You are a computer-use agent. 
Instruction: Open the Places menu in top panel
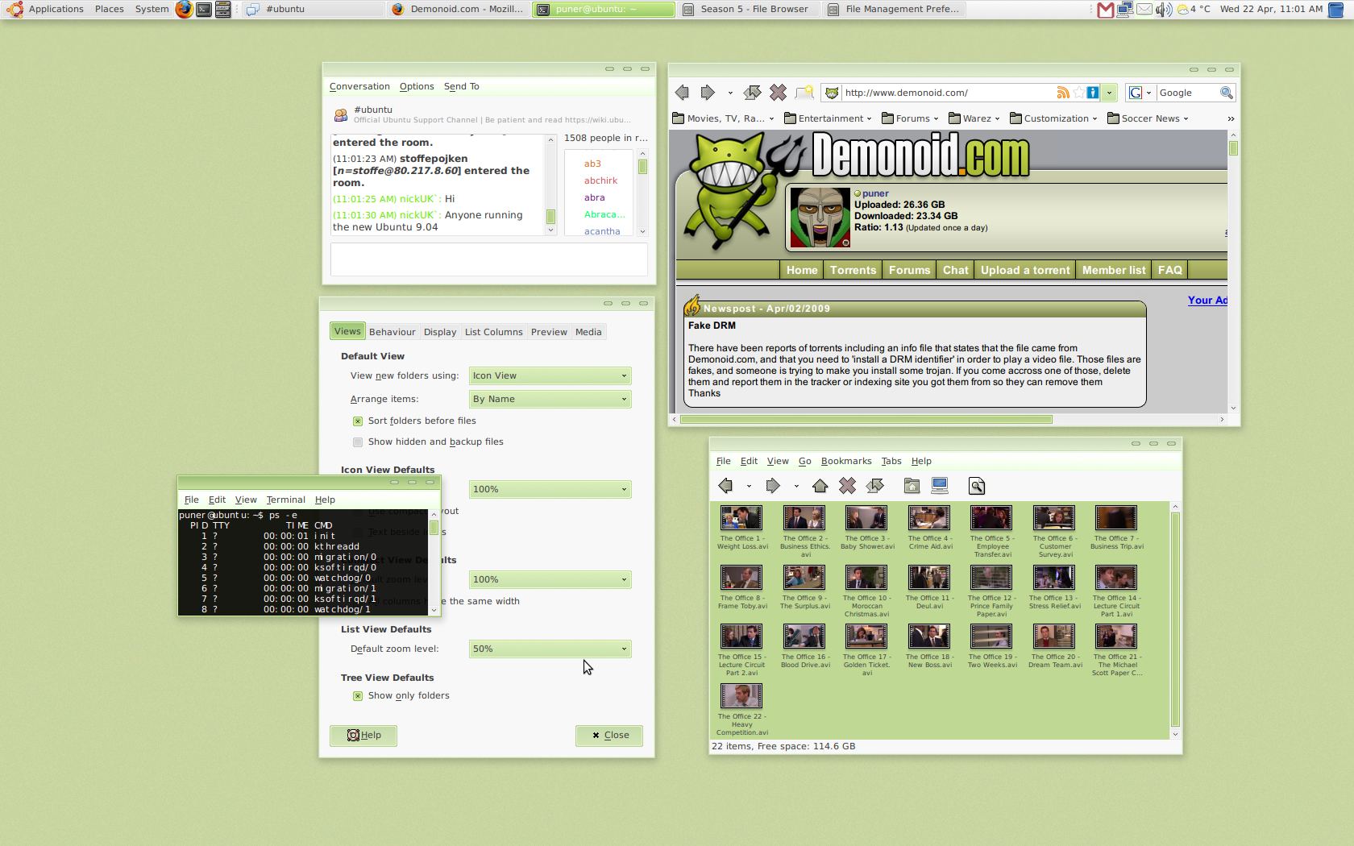(x=110, y=10)
